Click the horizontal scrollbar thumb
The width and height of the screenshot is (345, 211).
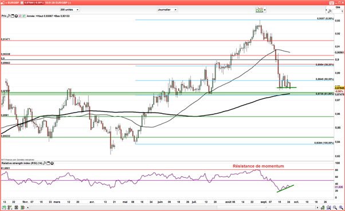(266, 208)
